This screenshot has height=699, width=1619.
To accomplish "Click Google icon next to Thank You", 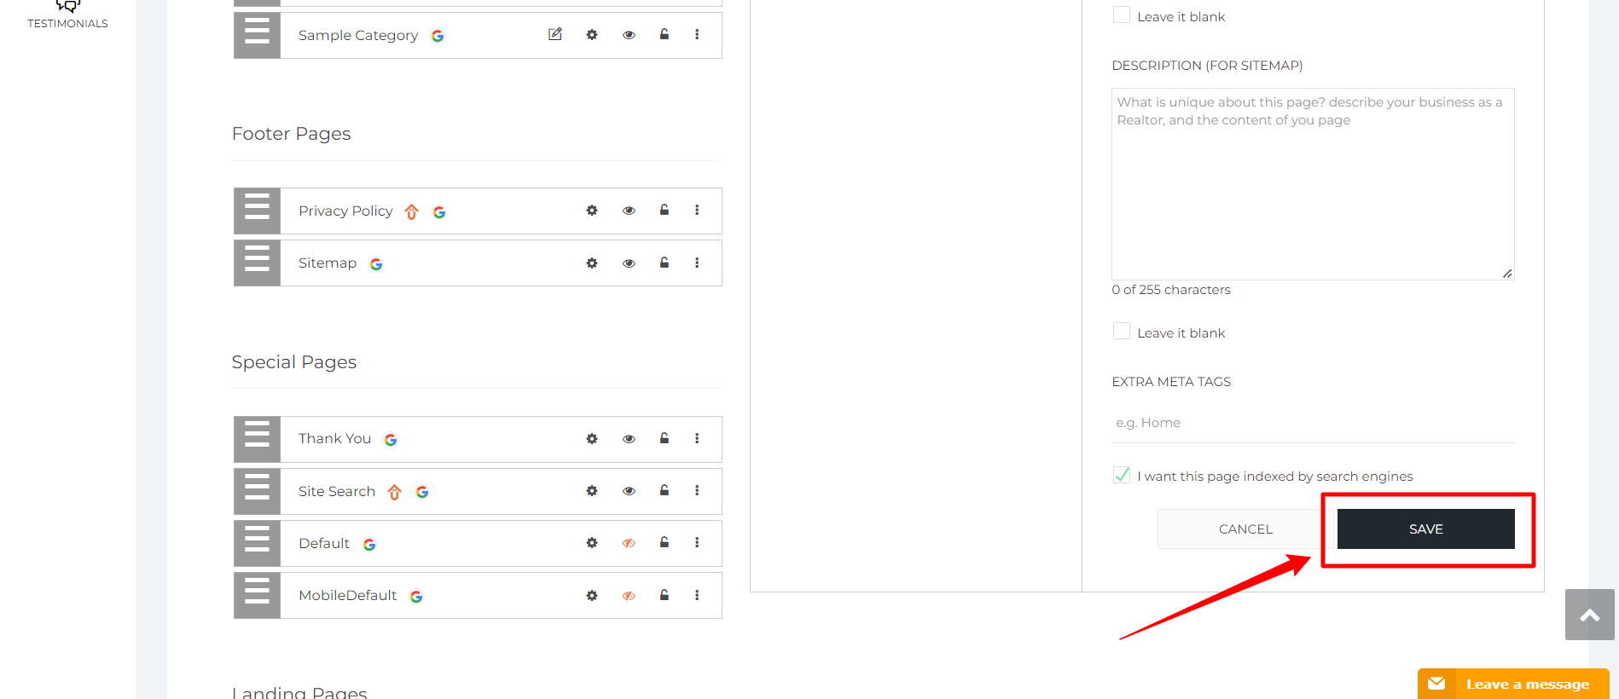I will [391, 440].
